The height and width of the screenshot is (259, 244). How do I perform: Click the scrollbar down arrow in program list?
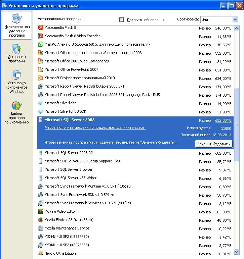(236, 252)
